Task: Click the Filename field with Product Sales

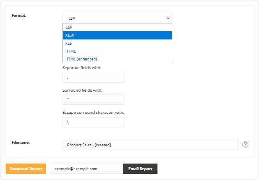Action: click(x=150, y=145)
